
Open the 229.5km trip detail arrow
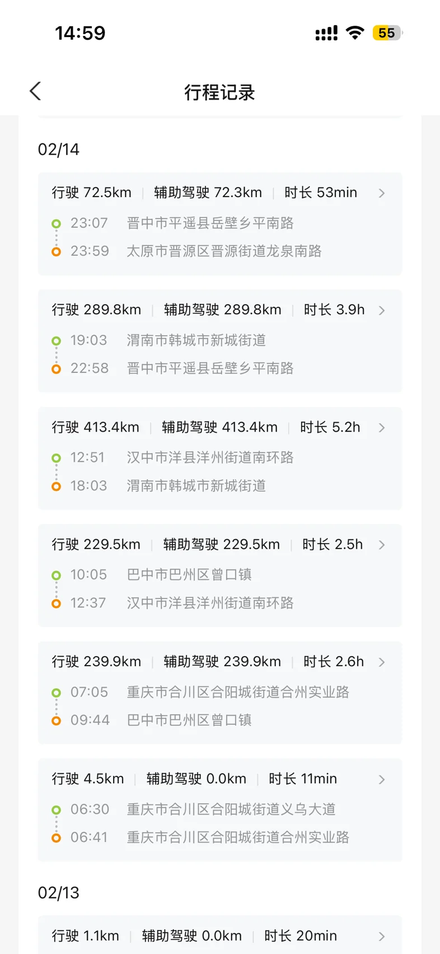[382, 545]
